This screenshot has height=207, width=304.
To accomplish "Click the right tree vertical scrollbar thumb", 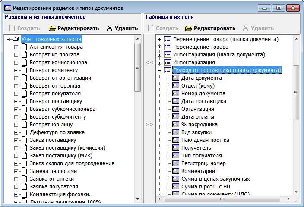I will [x=296, y=93].
